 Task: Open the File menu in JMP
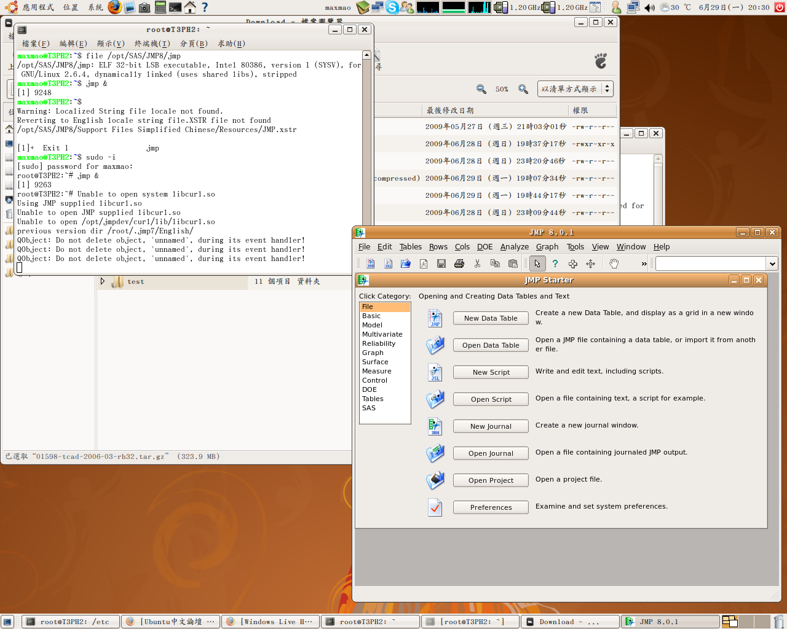click(364, 247)
